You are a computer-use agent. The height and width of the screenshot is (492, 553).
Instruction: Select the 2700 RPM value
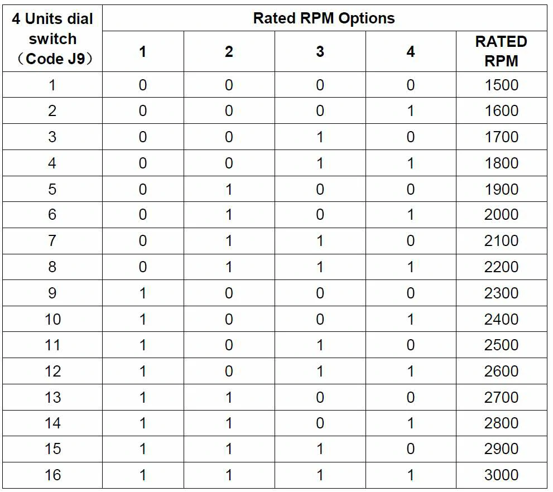click(501, 397)
